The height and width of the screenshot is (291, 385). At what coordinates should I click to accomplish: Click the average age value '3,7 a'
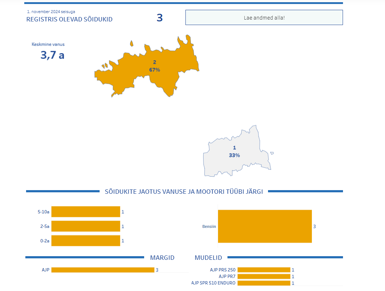(x=52, y=55)
